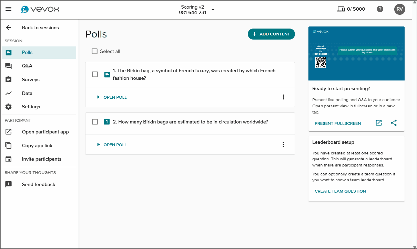Open session Settings via the gear icon

8,107
